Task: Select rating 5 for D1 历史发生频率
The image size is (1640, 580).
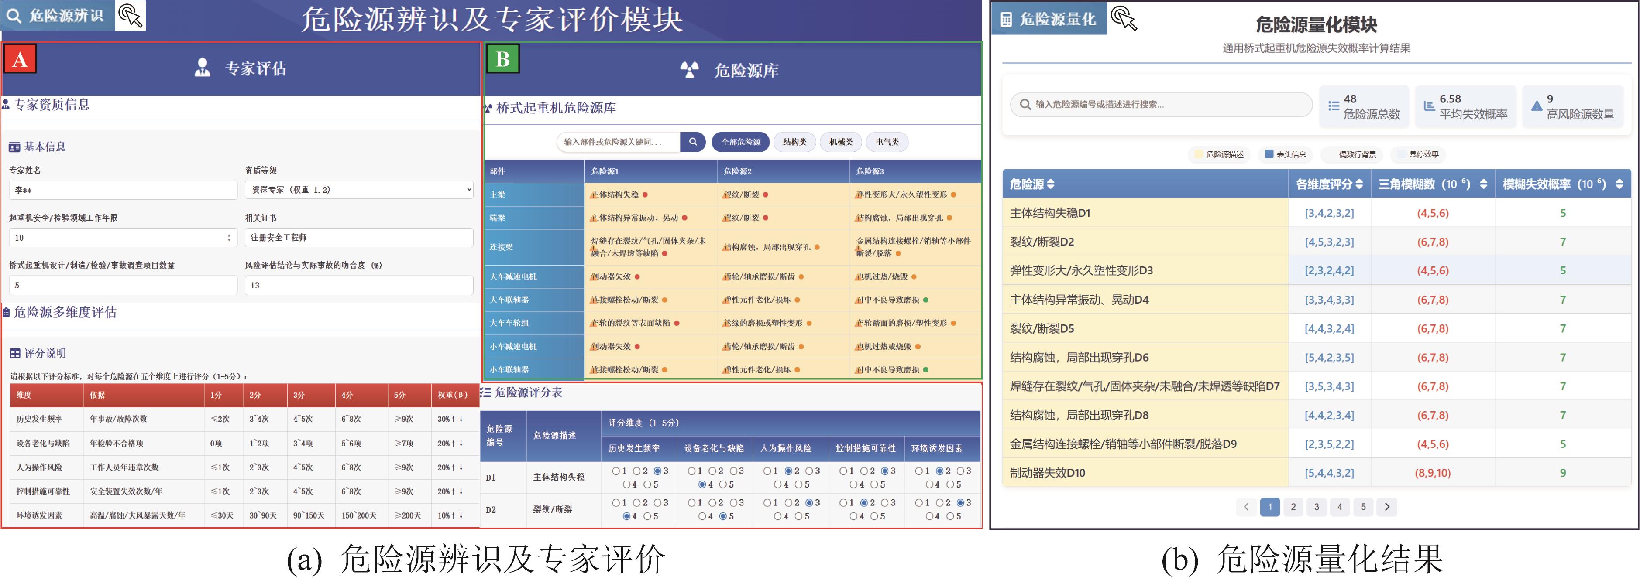Action: [x=647, y=484]
